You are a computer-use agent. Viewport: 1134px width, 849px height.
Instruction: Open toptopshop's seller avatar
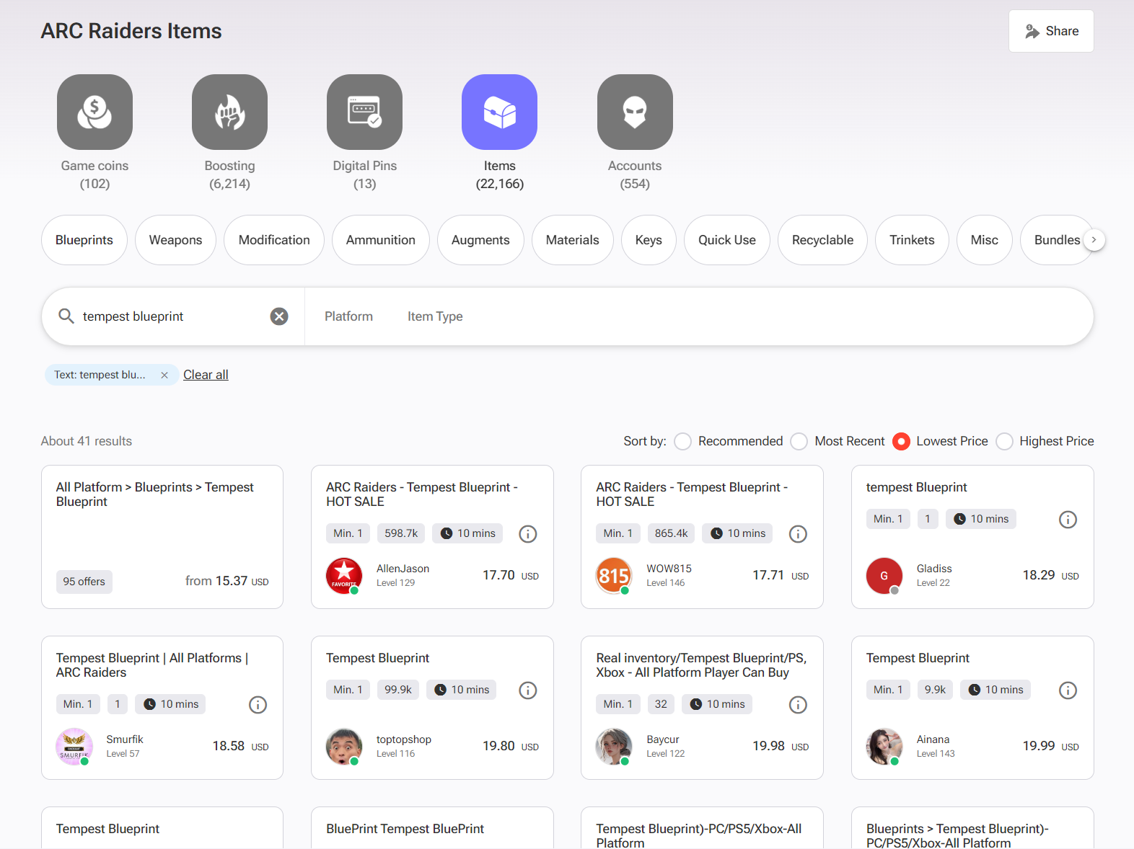coord(344,747)
